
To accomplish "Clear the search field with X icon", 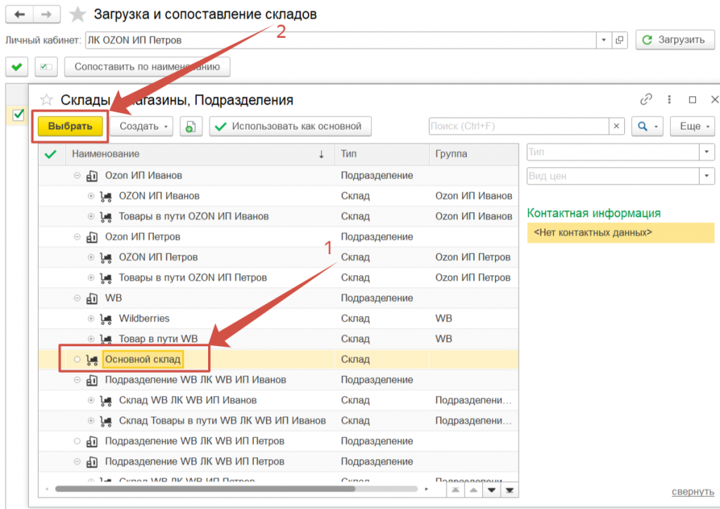I will point(617,126).
